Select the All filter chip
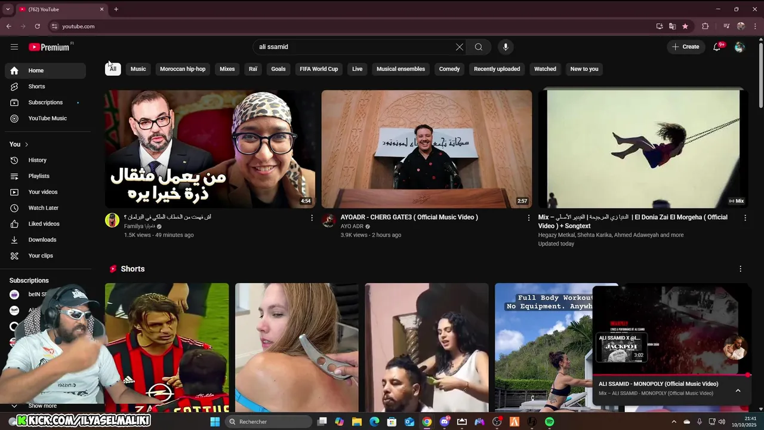Image resolution: width=764 pixels, height=430 pixels. point(113,69)
